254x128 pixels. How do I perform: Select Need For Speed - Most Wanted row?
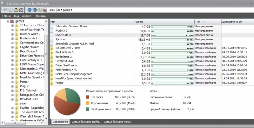[152, 78]
